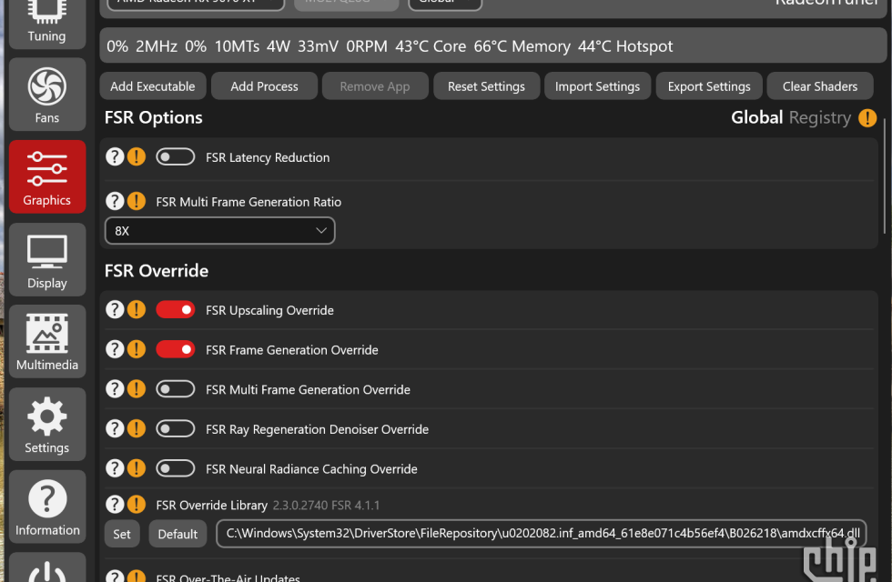Disable FSR Upscaling Override toggle
The image size is (892, 582).
[x=175, y=310]
